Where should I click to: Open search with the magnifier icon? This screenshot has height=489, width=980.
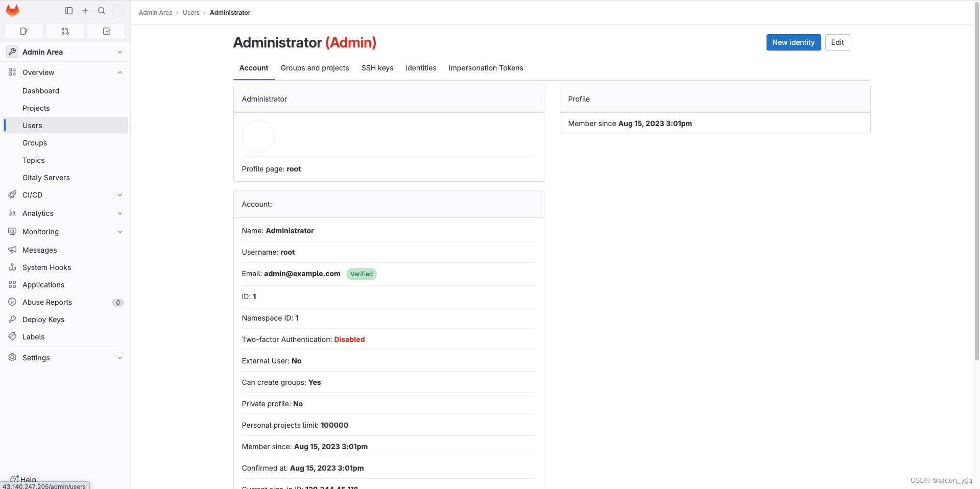click(x=101, y=10)
